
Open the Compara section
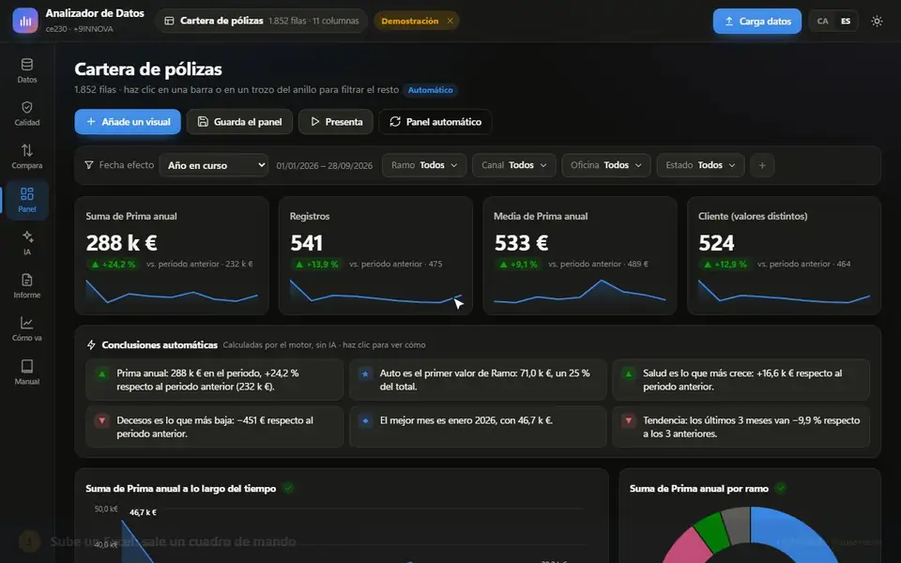click(27, 157)
